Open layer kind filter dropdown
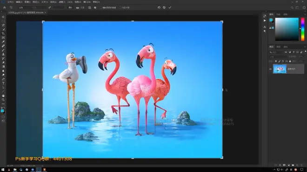 pos(276,52)
